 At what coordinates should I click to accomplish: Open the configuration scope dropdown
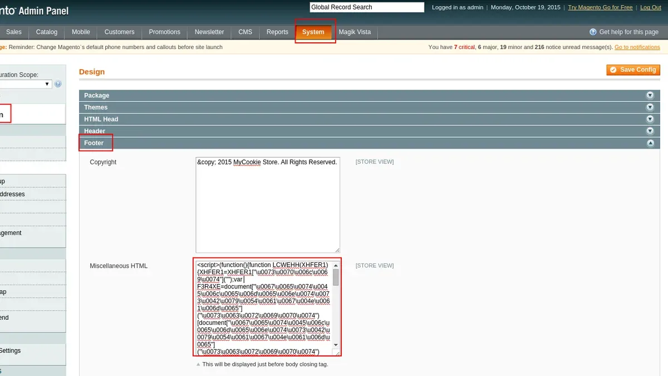tap(26, 84)
